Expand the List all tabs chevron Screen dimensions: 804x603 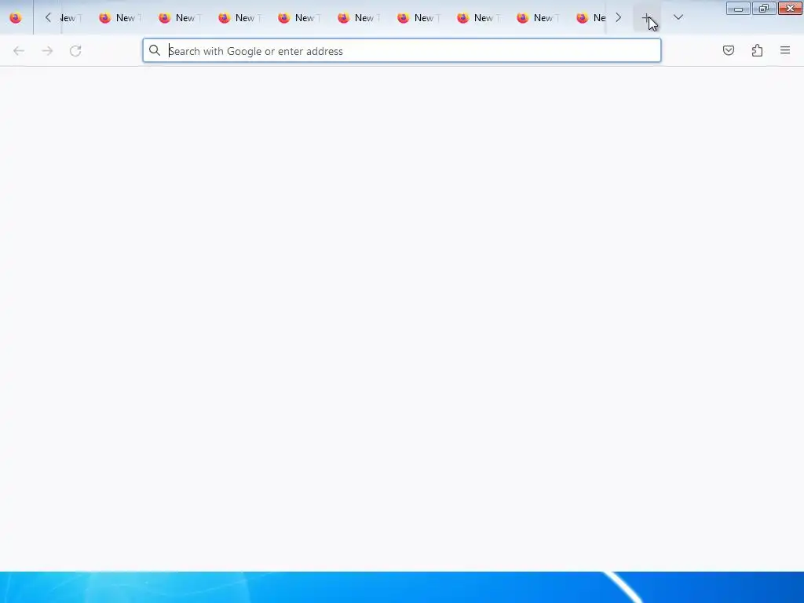(678, 17)
